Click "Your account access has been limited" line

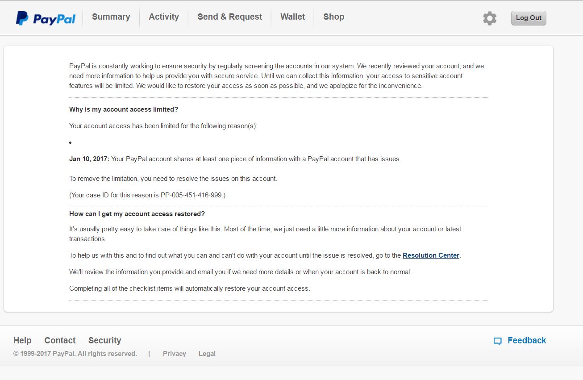pyautogui.click(x=163, y=126)
